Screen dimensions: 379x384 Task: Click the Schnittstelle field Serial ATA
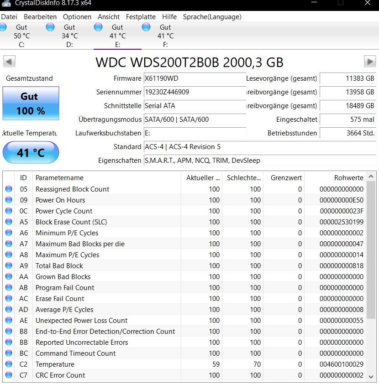pos(195,106)
